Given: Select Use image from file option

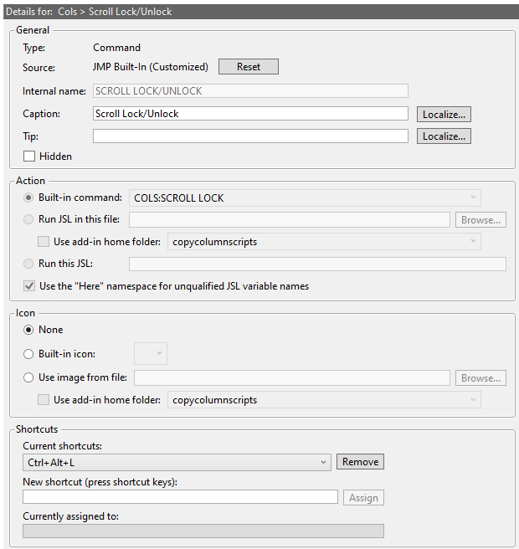Looking at the screenshot, I should pos(29,378).
